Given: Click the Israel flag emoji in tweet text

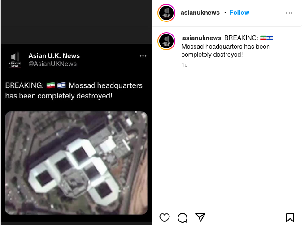Looking at the screenshot, I should pos(61,85).
